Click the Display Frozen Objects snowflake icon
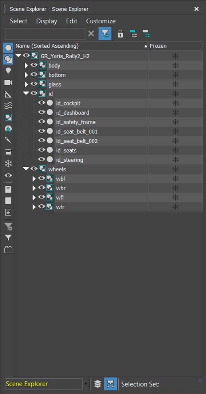This screenshot has width=206, height=394. 8,164
